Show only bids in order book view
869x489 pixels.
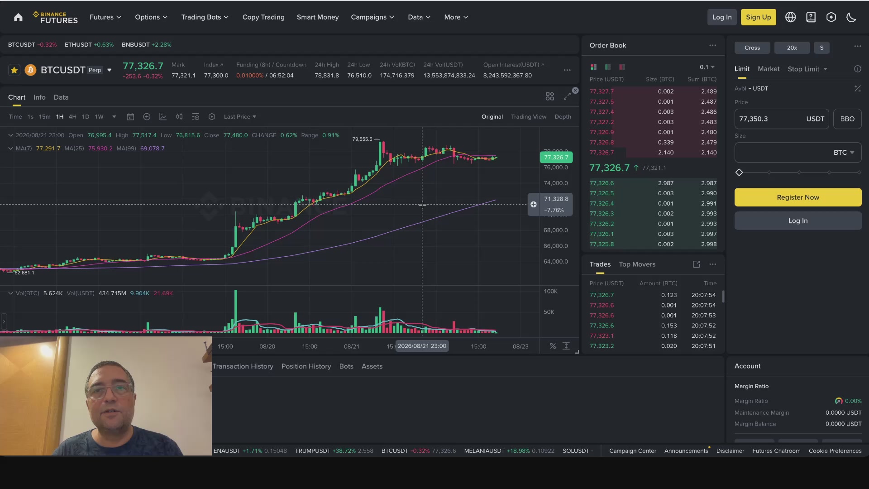point(608,67)
